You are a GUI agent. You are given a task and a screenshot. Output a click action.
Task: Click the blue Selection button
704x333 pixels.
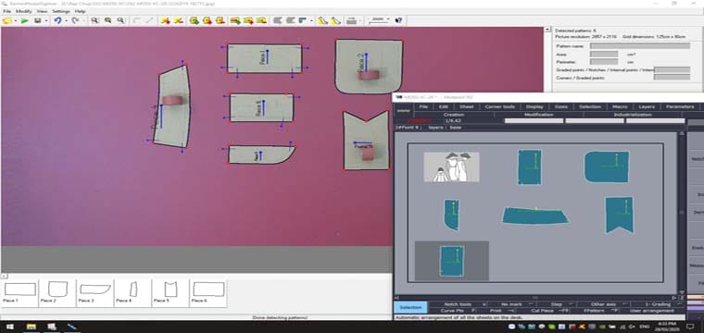pos(410,307)
